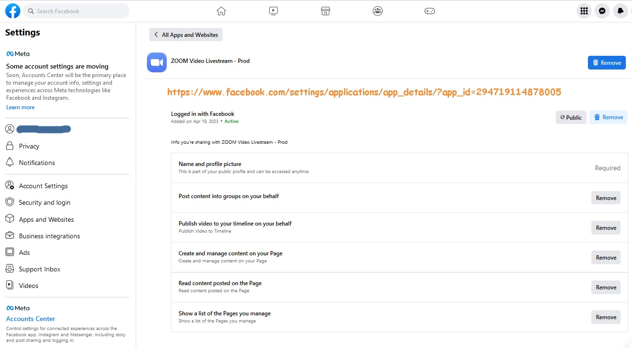Click the Privacy lock icon
This screenshot has width=632, height=348.
click(x=9, y=146)
